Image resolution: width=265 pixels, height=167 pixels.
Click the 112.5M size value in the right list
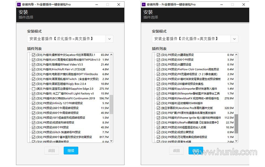point(229,118)
